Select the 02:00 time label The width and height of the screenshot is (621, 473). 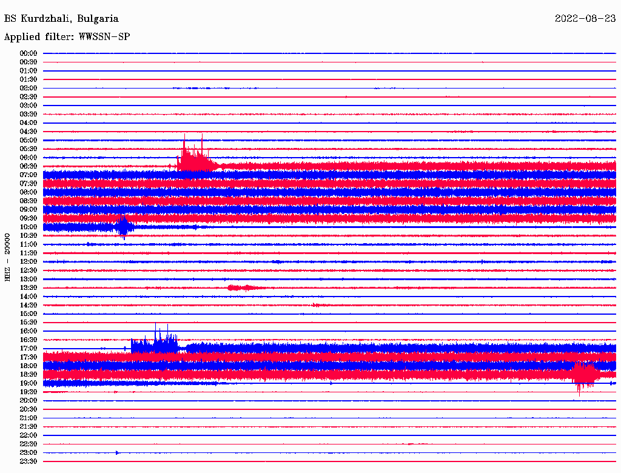pos(29,88)
